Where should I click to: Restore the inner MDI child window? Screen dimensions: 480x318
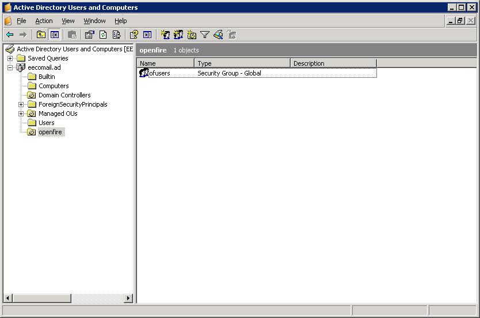(x=460, y=21)
